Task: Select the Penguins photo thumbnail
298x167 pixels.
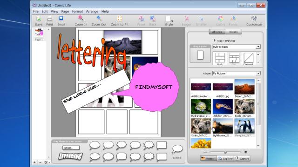Action: (244, 126)
